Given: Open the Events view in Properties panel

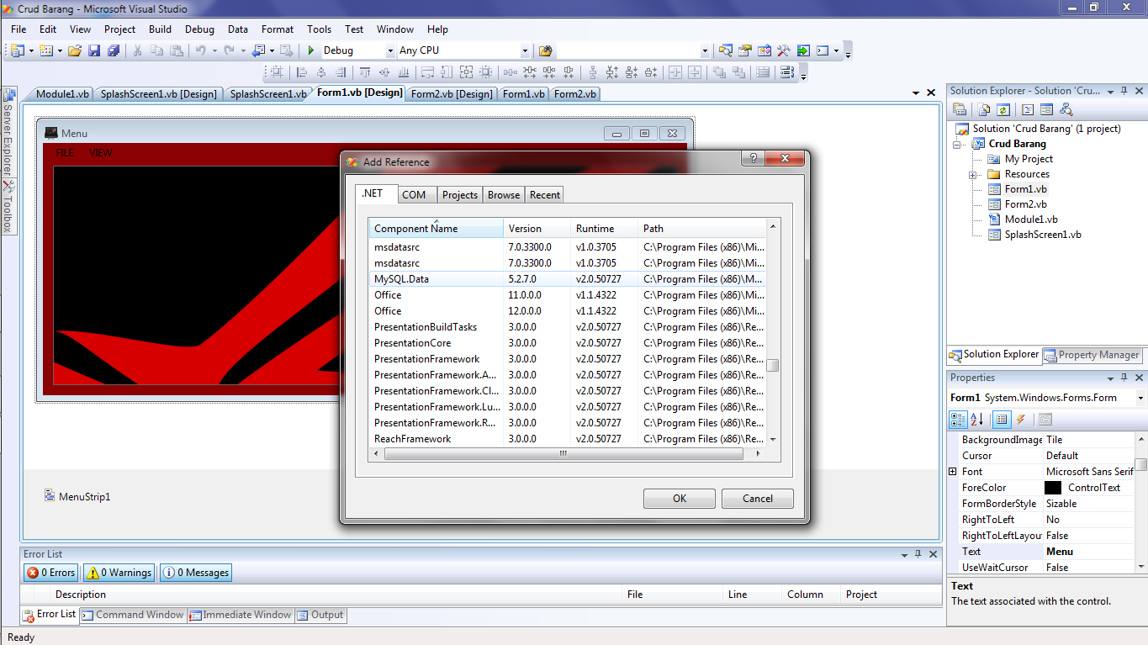Looking at the screenshot, I should pyautogui.click(x=1023, y=419).
